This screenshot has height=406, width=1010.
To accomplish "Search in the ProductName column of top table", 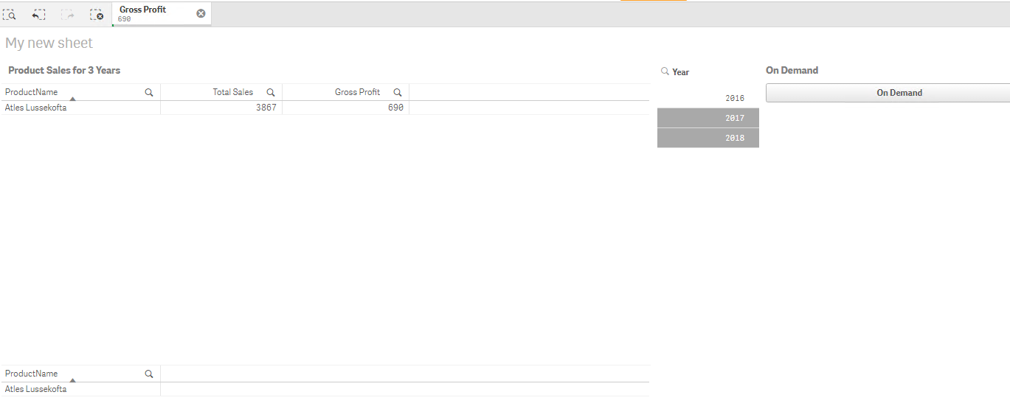I will (149, 92).
